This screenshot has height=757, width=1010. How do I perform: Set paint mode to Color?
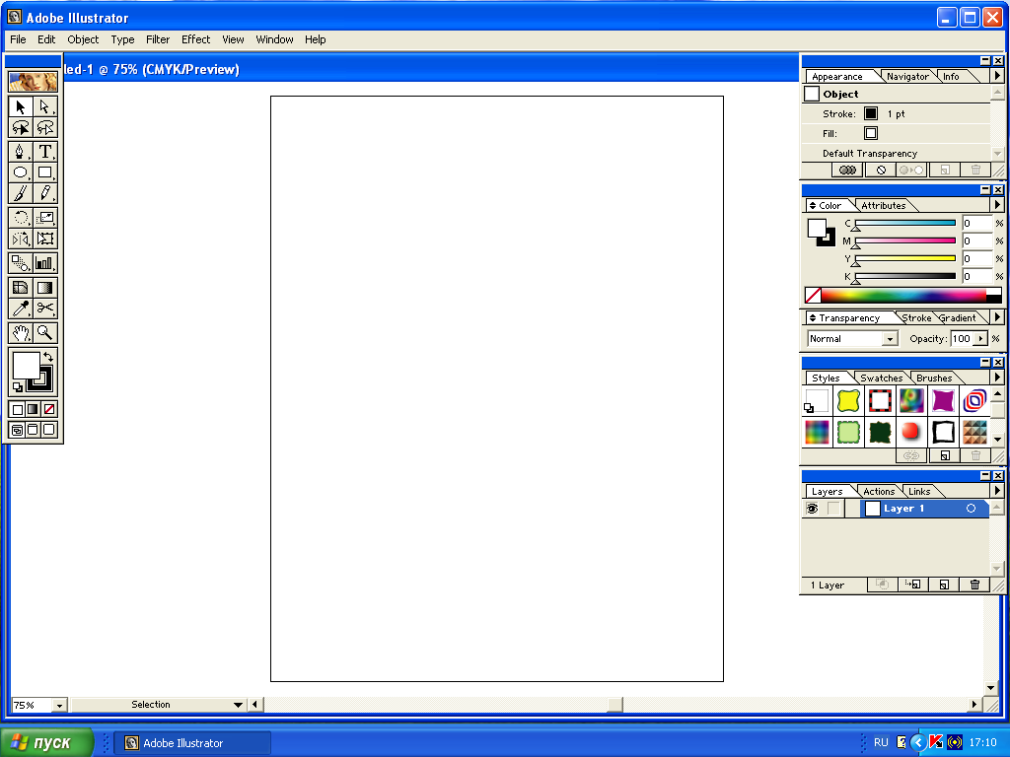click(18, 409)
